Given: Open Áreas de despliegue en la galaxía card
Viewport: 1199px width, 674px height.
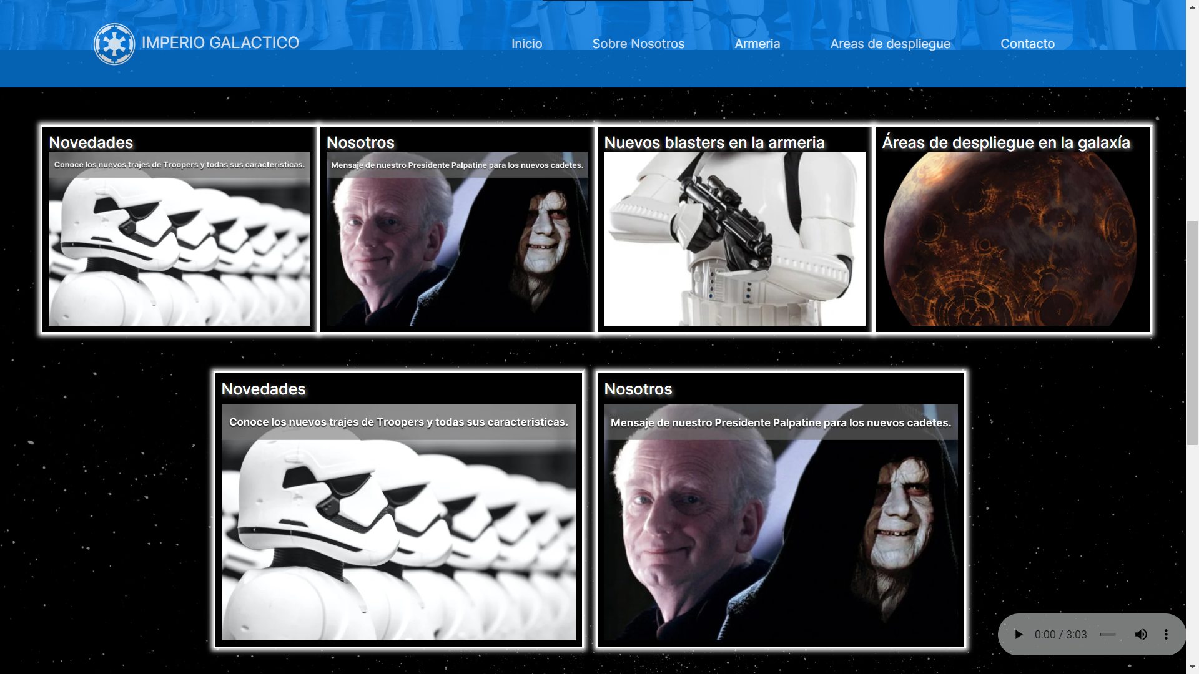Looking at the screenshot, I should (1012, 229).
